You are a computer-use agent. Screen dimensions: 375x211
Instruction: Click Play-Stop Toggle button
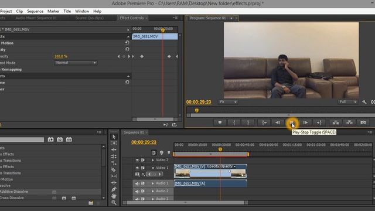[x=292, y=122]
